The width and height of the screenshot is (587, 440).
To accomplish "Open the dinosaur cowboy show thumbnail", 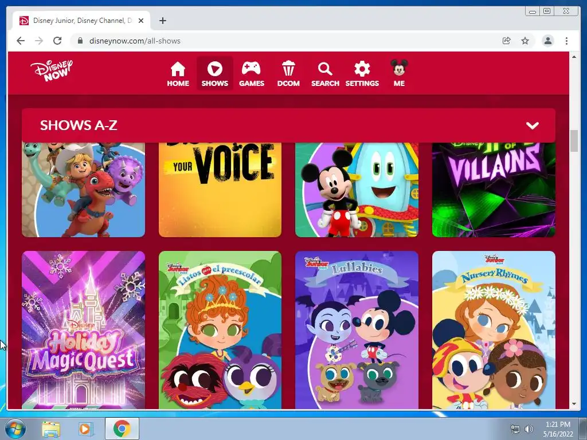I will click(83, 190).
